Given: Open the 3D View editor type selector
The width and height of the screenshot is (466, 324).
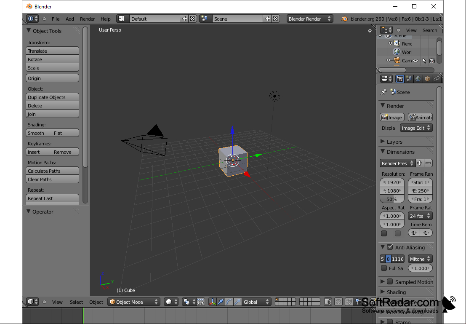Looking at the screenshot, I should (32, 302).
